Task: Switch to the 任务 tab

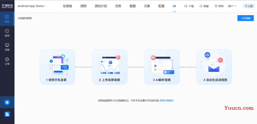Action: click(118, 6)
